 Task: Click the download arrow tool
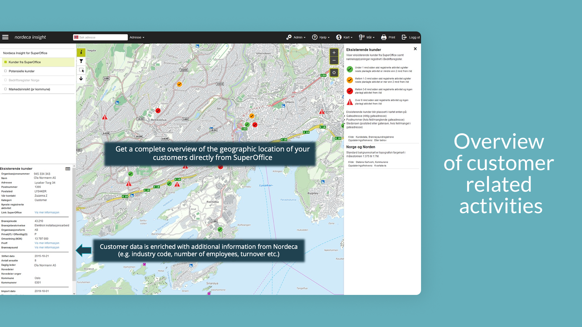click(81, 79)
